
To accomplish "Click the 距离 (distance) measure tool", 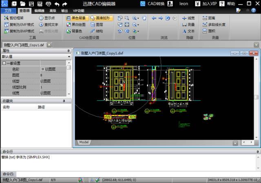I will (x=208, y=18).
